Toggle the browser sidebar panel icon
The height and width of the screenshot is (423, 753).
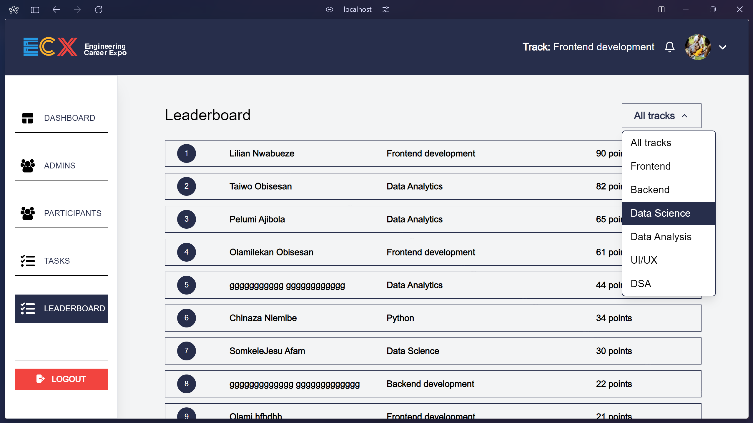coord(35,10)
